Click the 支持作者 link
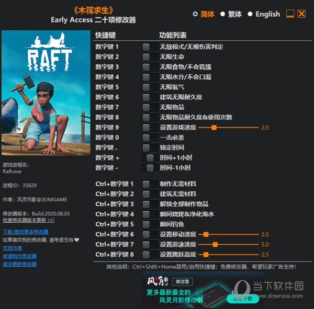 point(13,248)
